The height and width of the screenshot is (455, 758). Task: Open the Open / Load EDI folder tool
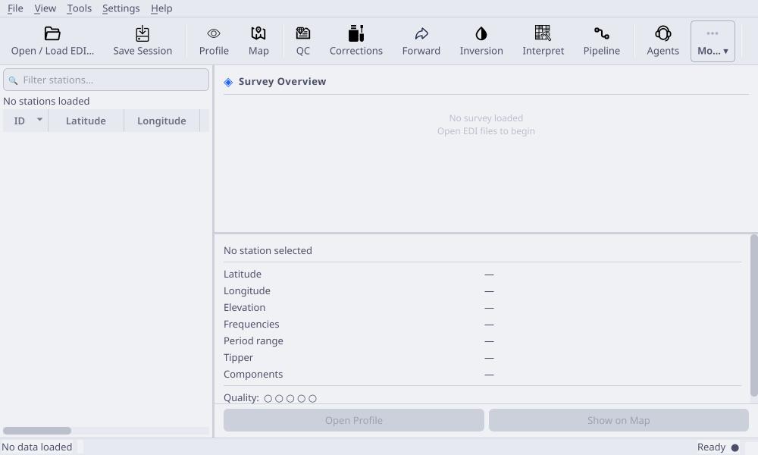[52, 42]
